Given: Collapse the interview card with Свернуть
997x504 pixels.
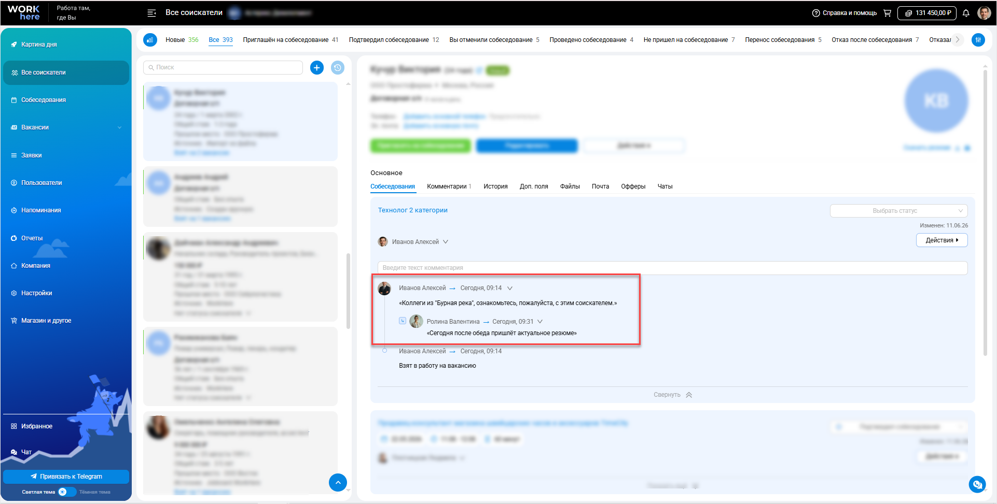Looking at the screenshot, I should pos(672,395).
